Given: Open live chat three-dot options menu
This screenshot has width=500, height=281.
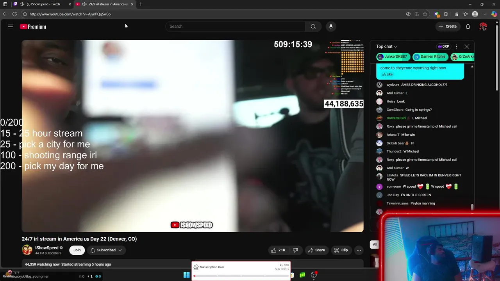Looking at the screenshot, I should coord(456,46).
